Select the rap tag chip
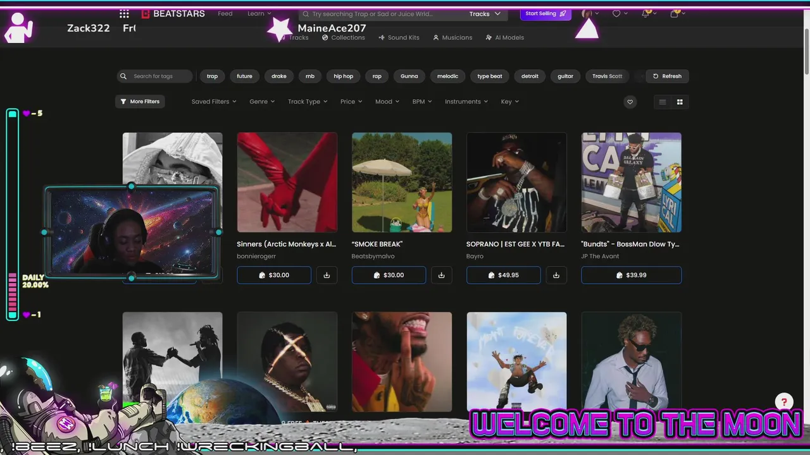The image size is (810, 455). pyautogui.click(x=377, y=76)
